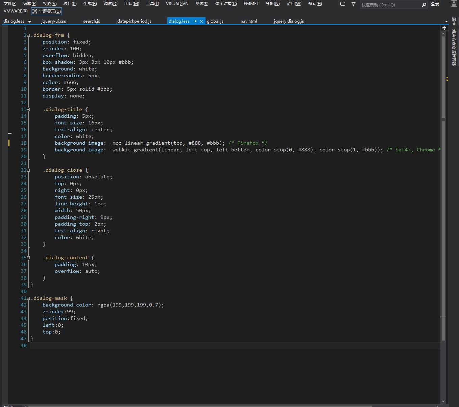
Task: Switch to the nav.html tab
Action: 249,21
